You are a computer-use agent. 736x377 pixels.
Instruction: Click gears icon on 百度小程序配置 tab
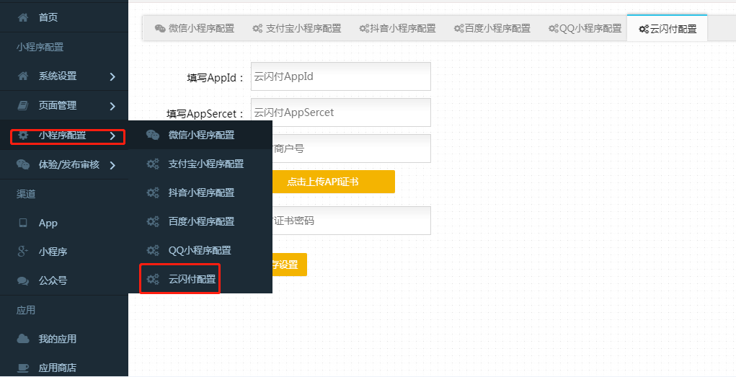click(458, 29)
